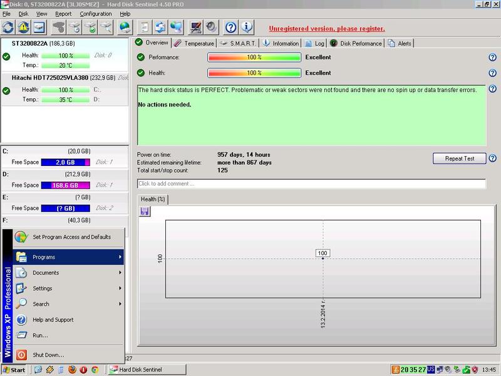
Task: Click the greyed-out dark disk toolbar icon
Action: coord(58,28)
